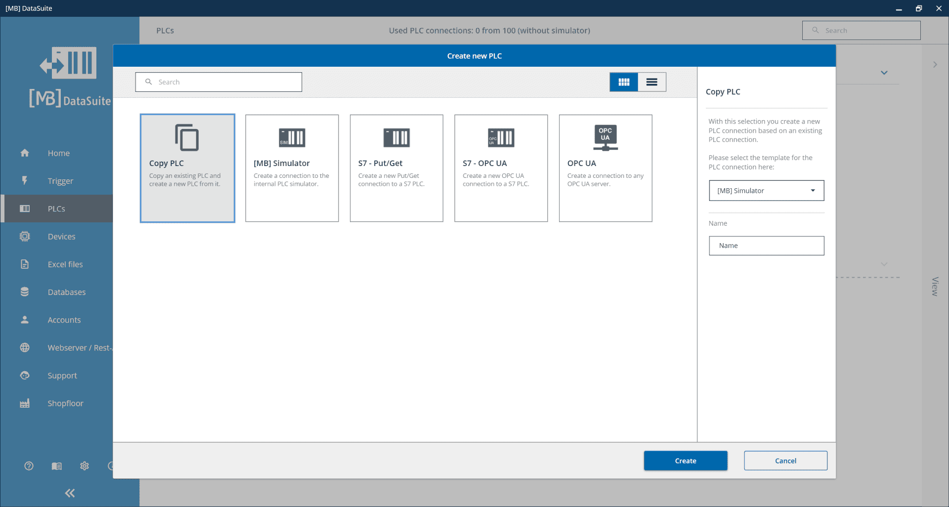Image resolution: width=949 pixels, height=507 pixels.
Task: Navigate to Devices section
Action: [x=62, y=237]
